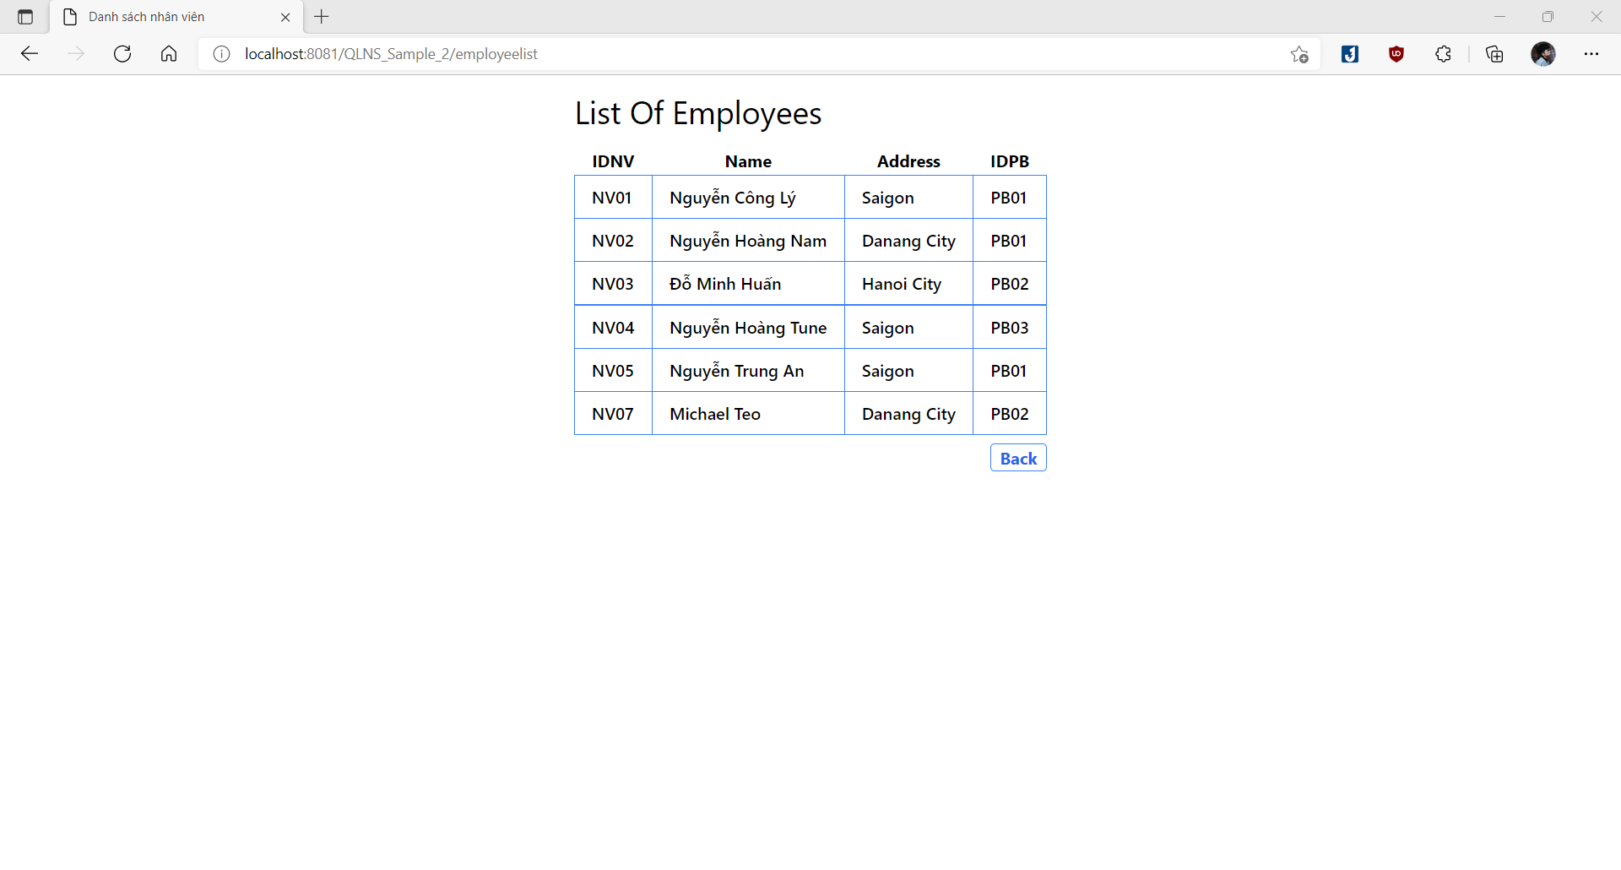This screenshot has height=870, width=1621.
Task: Click the IDNV column header
Action: [613, 161]
